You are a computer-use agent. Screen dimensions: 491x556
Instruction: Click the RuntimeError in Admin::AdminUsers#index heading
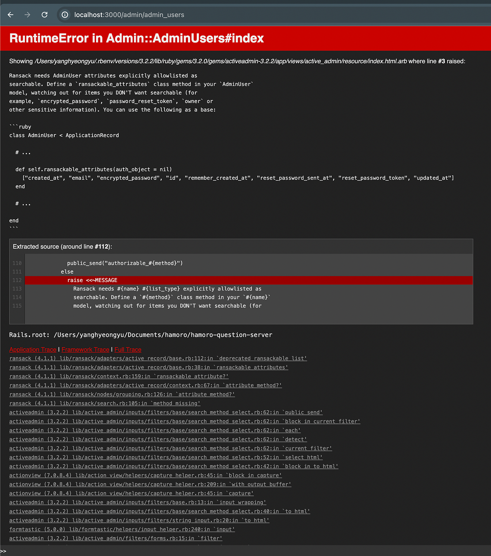click(136, 38)
